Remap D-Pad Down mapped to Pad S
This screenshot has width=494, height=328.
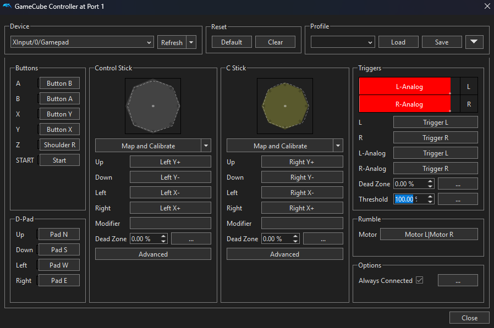[x=59, y=249]
